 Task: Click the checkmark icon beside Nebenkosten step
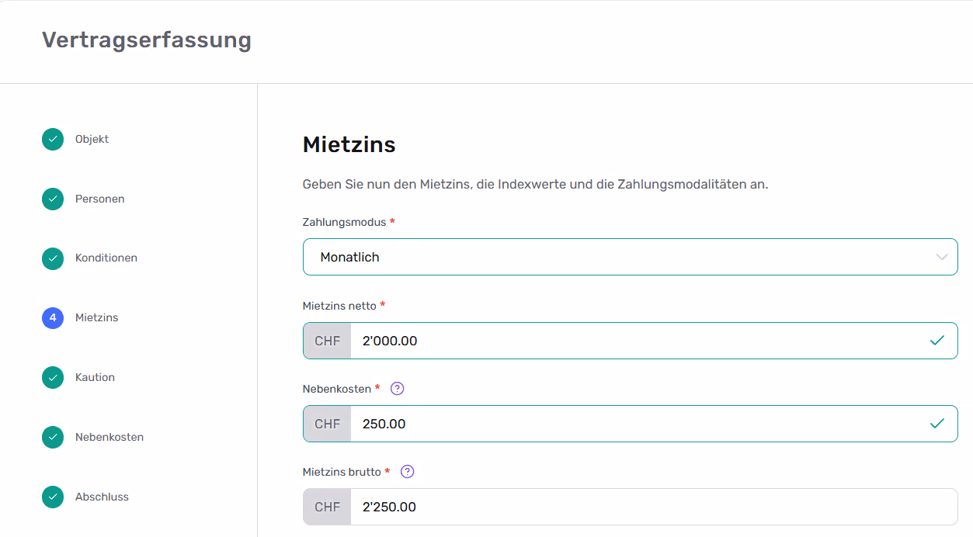point(53,438)
